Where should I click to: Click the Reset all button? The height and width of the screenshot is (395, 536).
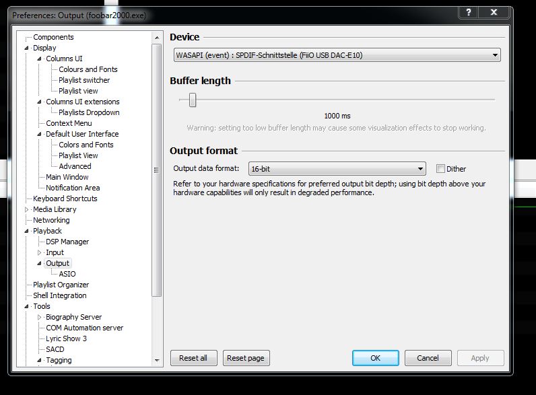[x=193, y=358]
